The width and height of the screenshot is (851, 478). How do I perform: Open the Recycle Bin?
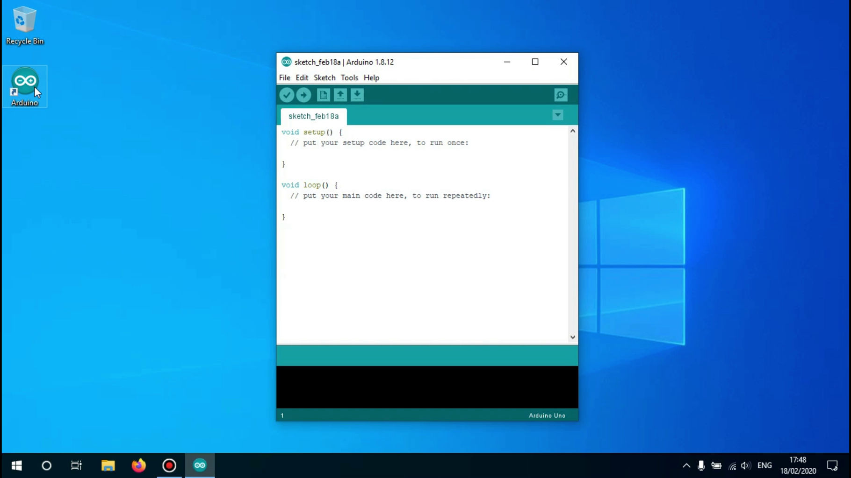24,21
